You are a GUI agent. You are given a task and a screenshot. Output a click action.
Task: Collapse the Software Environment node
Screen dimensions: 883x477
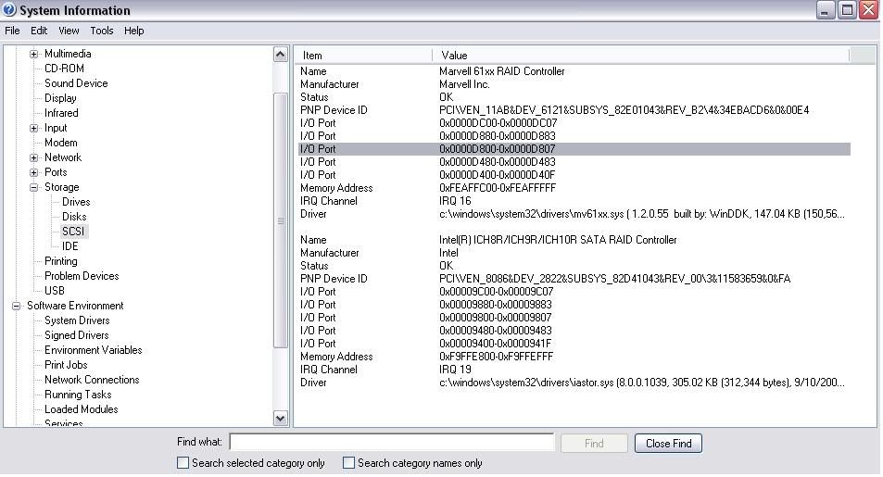(17, 306)
